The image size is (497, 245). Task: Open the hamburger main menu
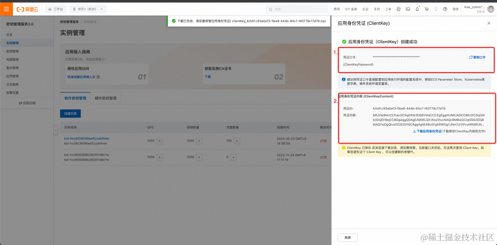point(6,9)
